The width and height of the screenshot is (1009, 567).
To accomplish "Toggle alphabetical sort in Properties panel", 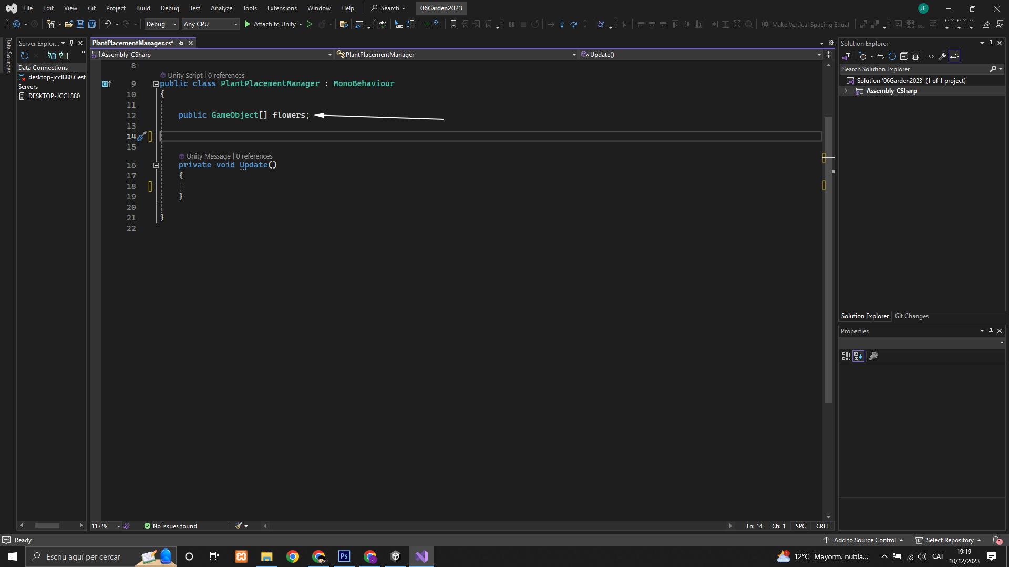I will 858,356.
